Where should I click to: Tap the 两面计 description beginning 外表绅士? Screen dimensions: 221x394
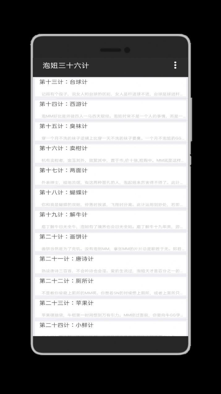point(112,182)
